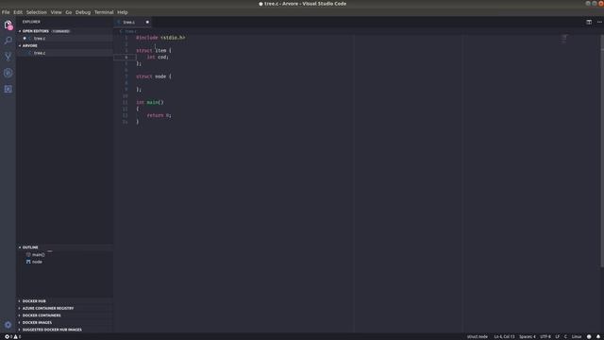604x340 pixels.
Task: Click Linux configuration in status bar
Action: pos(577,336)
